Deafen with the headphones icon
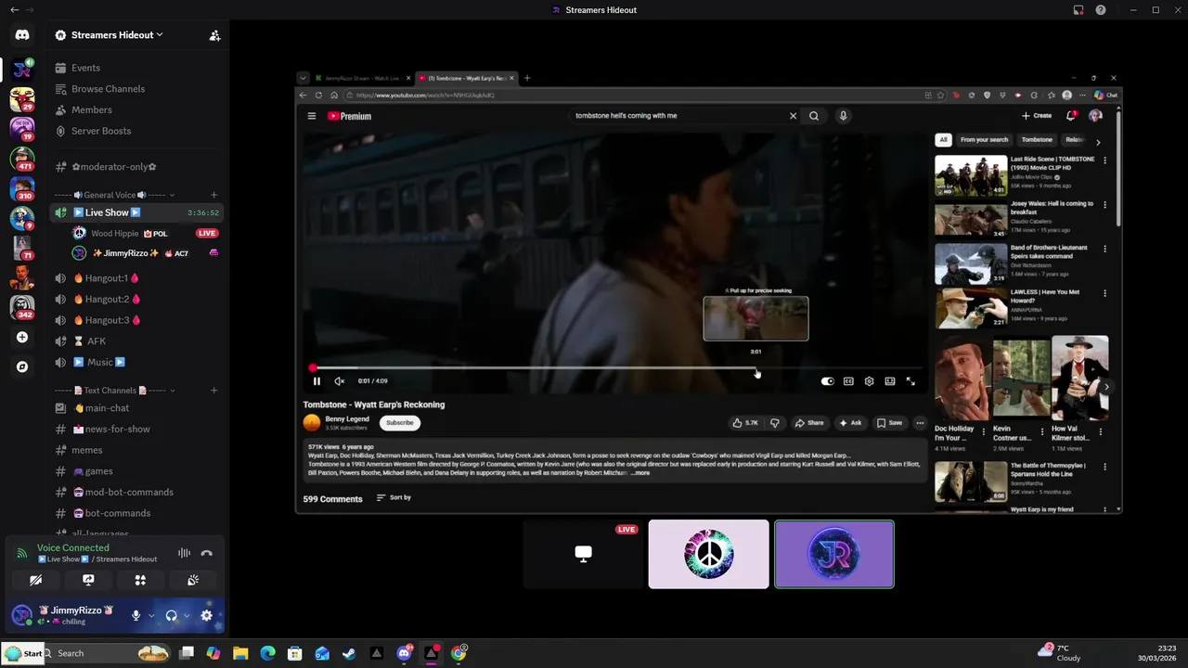The height and width of the screenshot is (668, 1188). [x=171, y=615]
